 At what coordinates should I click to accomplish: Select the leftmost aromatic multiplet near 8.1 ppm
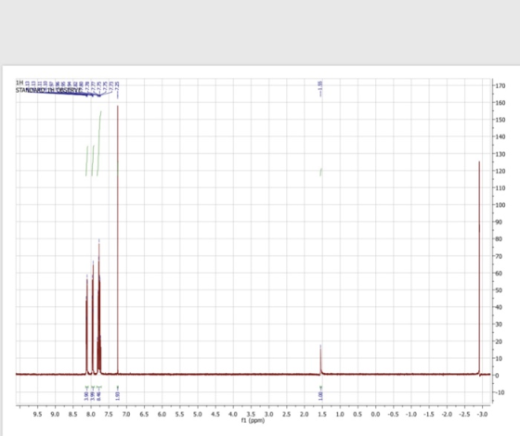click(87, 325)
